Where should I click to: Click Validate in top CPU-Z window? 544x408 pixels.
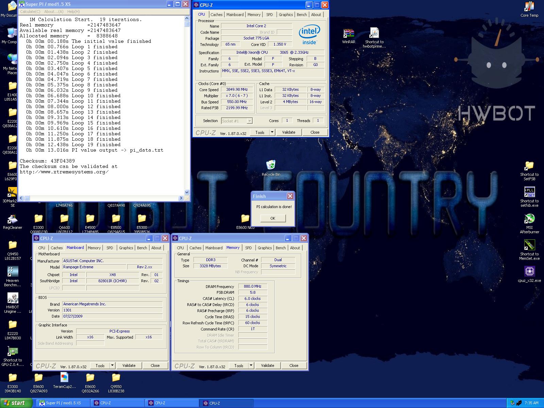point(289,132)
